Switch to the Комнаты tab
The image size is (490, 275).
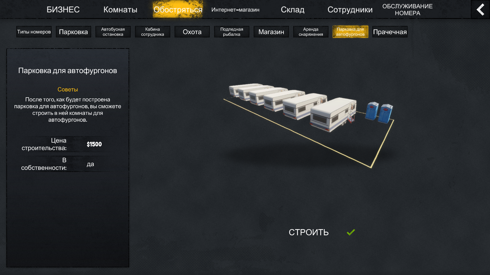pyautogui.click(x=120, y=10)
